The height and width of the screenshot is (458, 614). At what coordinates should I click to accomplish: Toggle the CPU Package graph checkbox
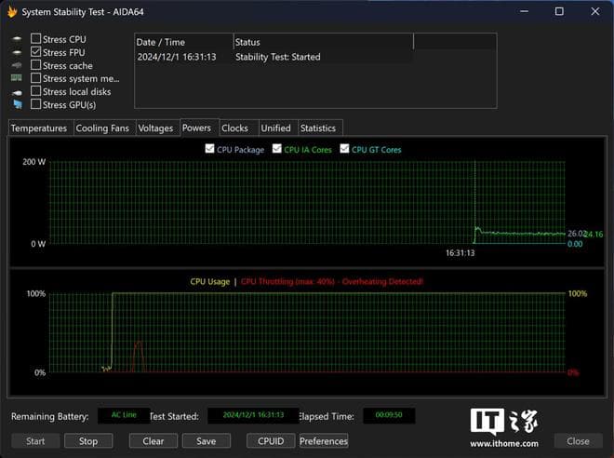208,149
